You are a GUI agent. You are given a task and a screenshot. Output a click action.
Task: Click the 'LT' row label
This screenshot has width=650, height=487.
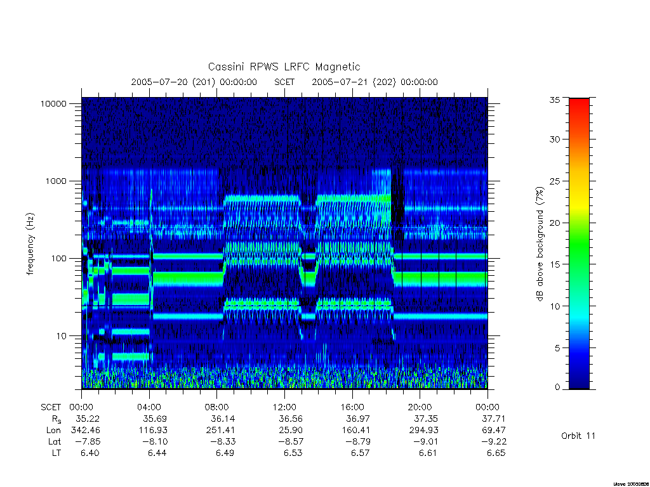(x=56, y=453)
